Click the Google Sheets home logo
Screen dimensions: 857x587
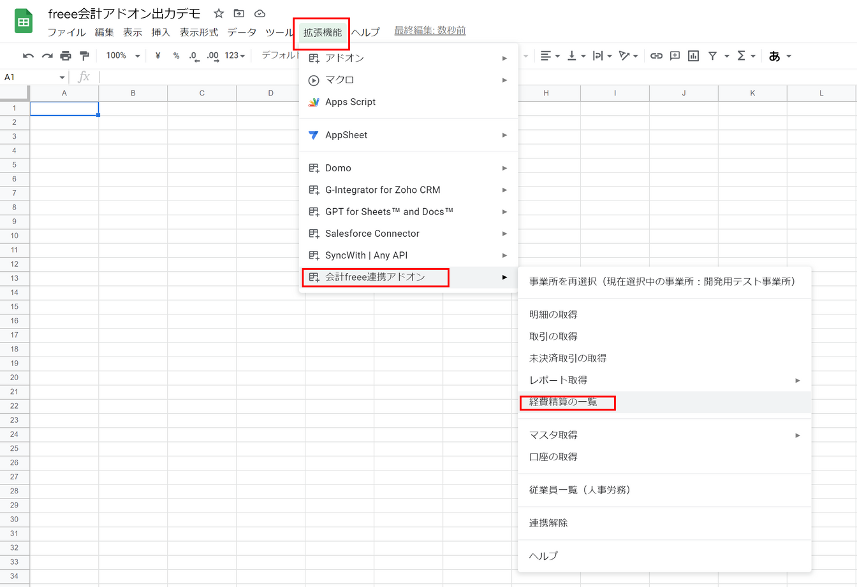[24, 22]
